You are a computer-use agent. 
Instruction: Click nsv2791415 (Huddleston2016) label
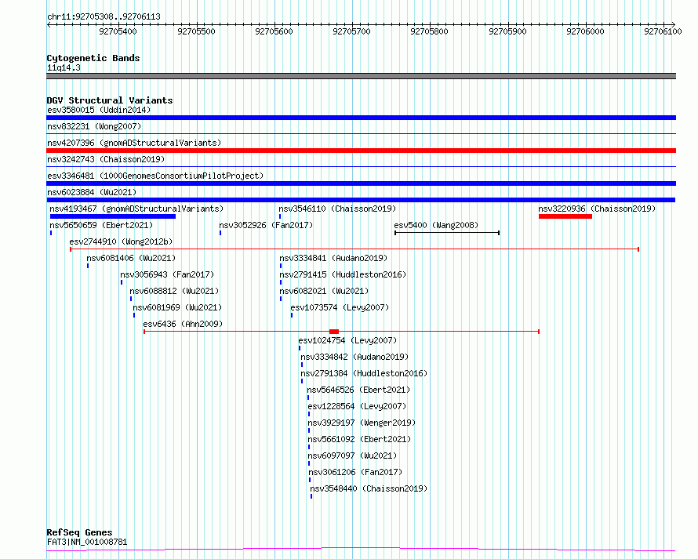coord(343,274)
